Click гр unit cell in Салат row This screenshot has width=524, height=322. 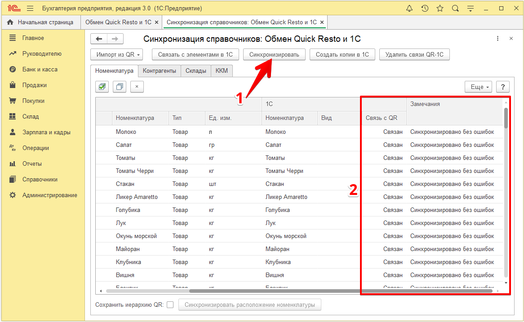tap(212, 145)
